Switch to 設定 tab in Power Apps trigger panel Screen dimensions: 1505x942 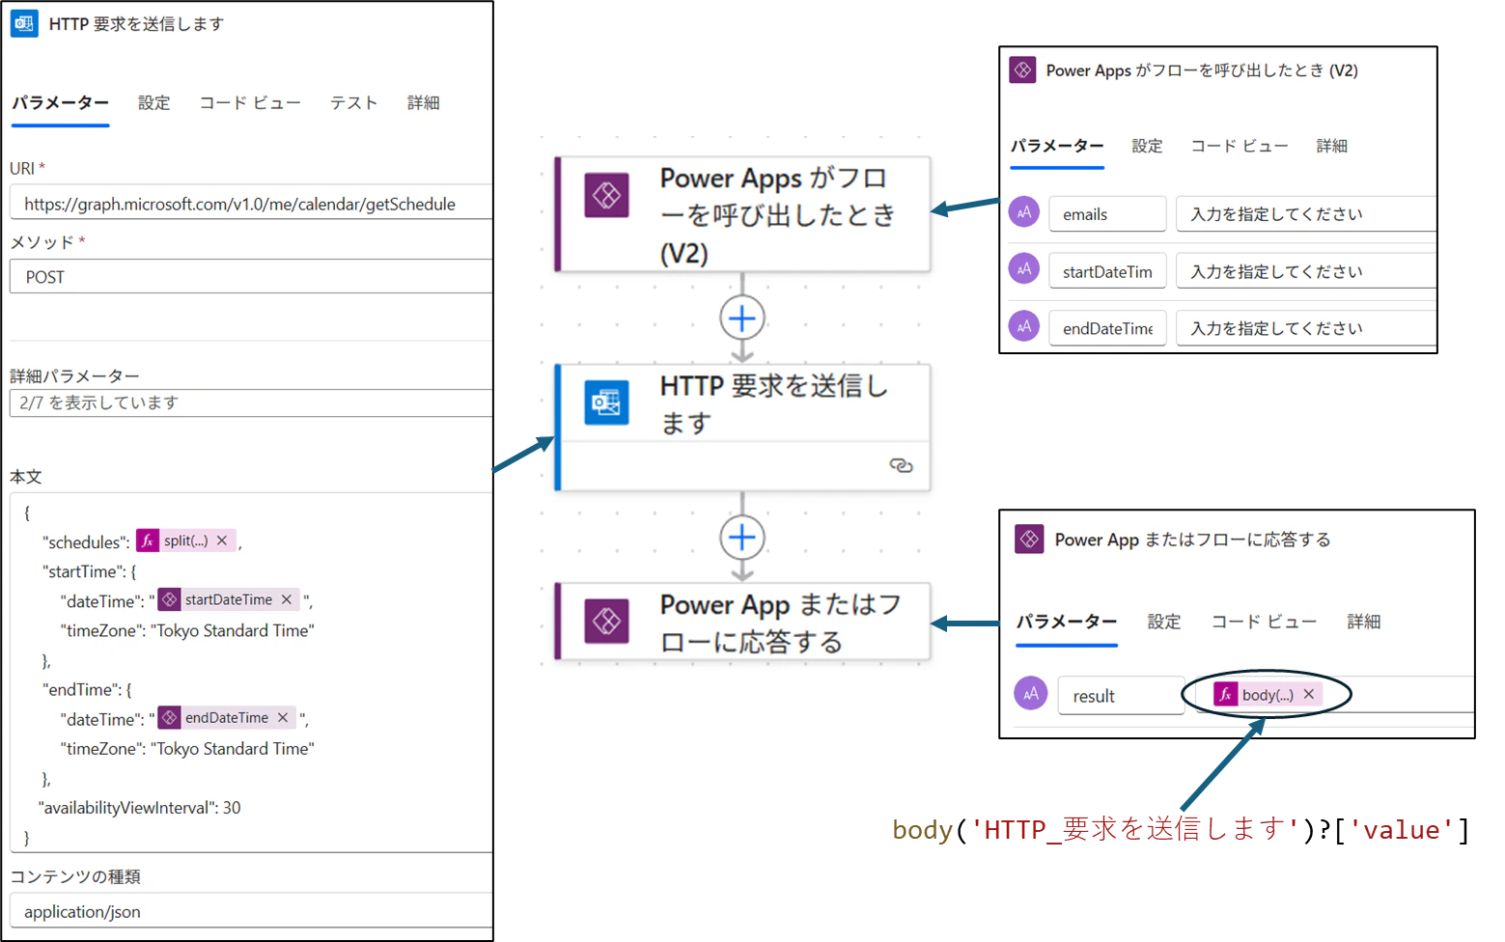point(1148,146)
